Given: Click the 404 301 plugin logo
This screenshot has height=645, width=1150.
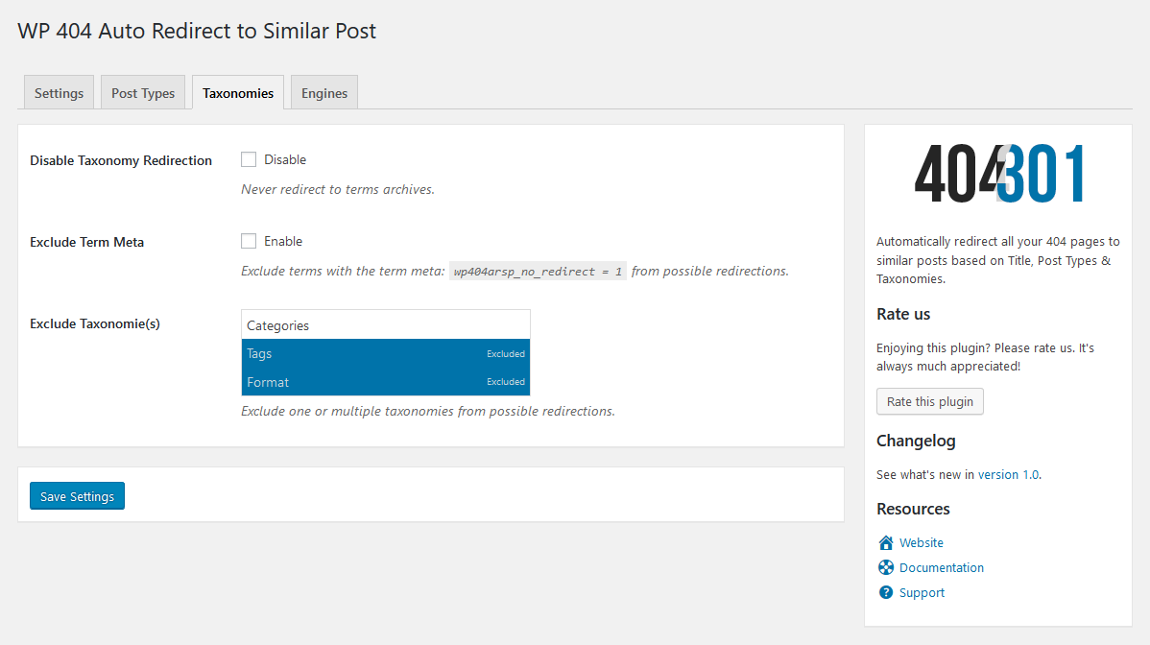Looking at the screenshot, I should click(998, 173).
